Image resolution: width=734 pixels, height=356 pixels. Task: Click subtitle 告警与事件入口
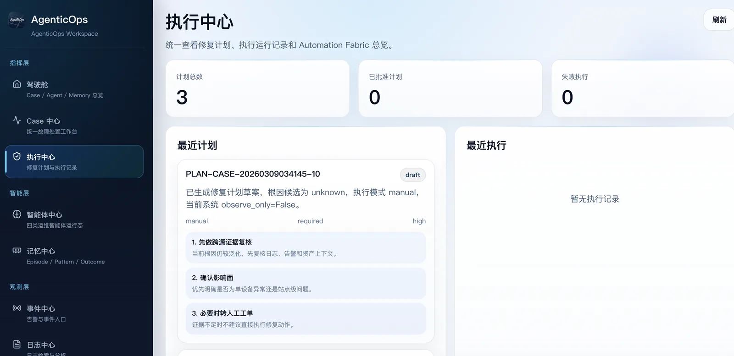coord(46,319)
